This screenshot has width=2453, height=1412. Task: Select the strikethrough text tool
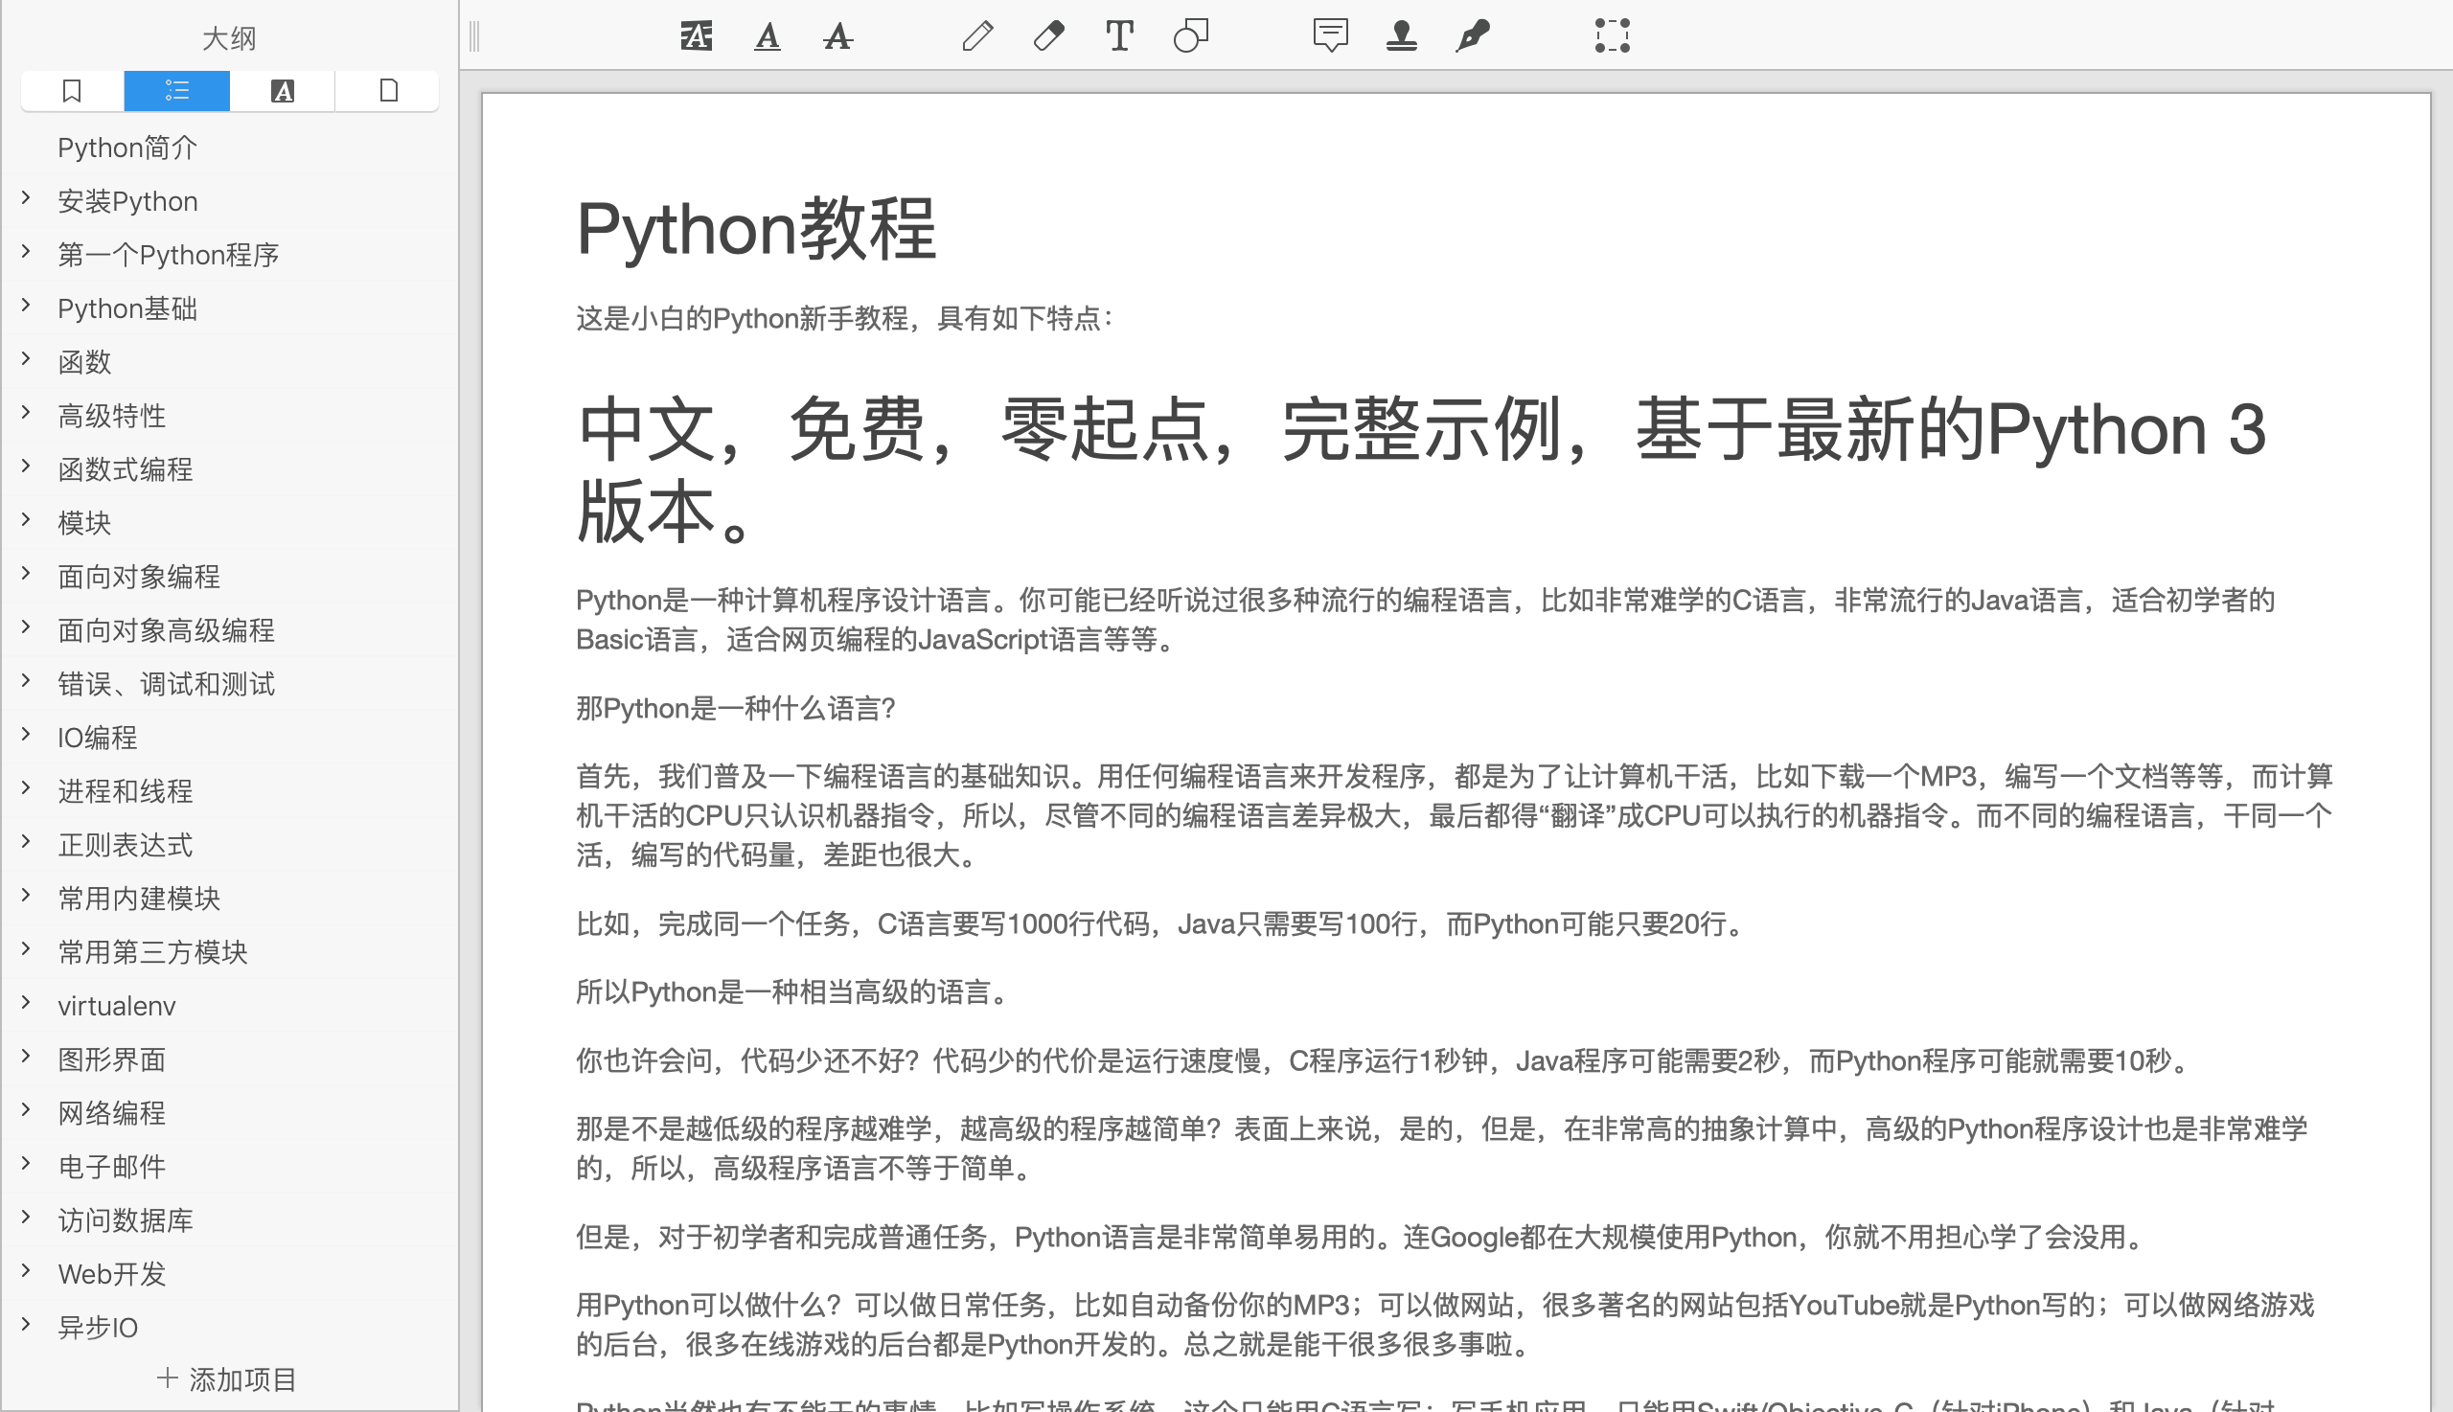[x=838, y=35]
